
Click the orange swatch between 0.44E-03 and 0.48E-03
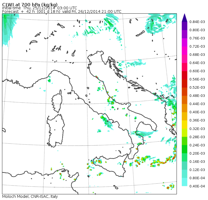coord(184,100)
